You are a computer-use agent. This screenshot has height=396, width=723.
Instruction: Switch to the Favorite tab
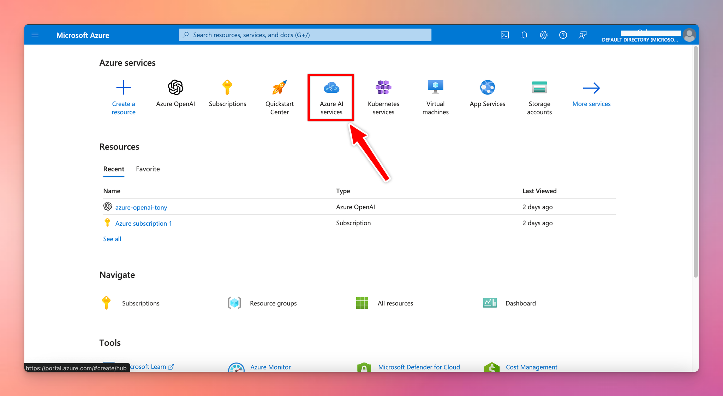pyautogui.click(x=148, y=169)
